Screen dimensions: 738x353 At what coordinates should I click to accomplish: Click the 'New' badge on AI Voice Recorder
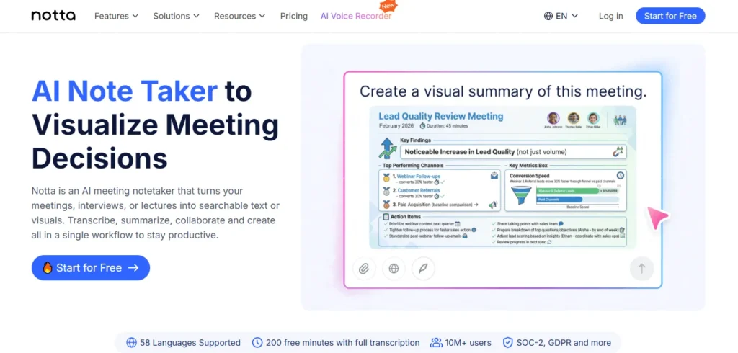click(388, 6)
